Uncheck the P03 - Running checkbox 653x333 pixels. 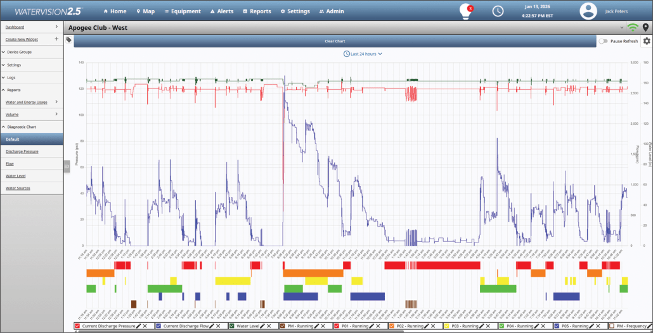click(x=446, y=325)
